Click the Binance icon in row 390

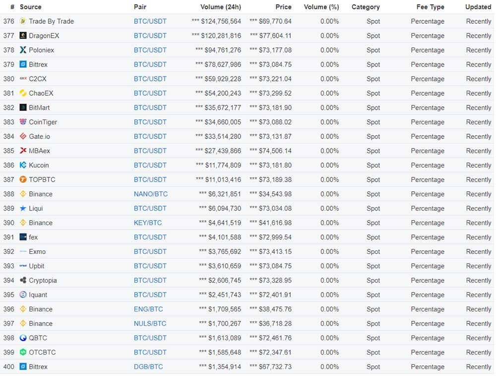point(23,223)
